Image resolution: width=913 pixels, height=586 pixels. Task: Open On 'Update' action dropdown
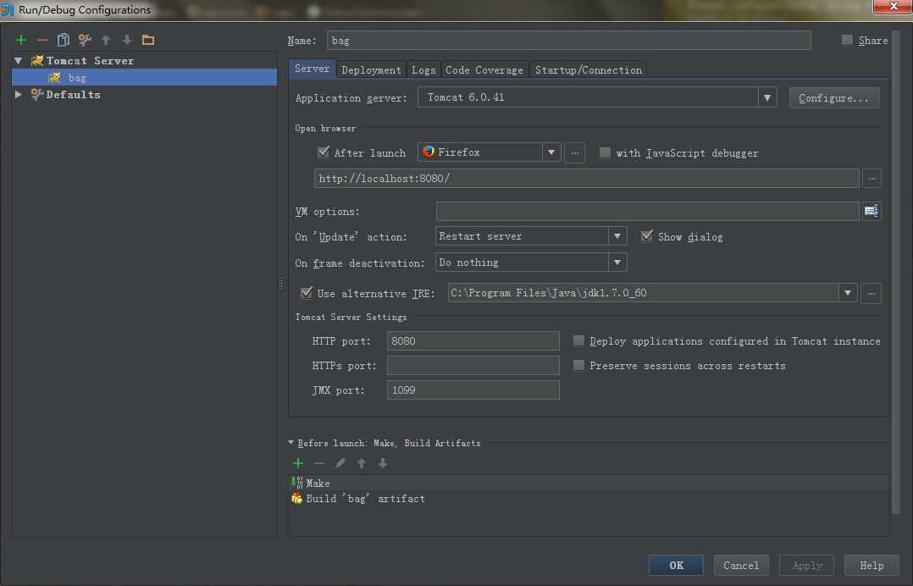tap(617, 236)
